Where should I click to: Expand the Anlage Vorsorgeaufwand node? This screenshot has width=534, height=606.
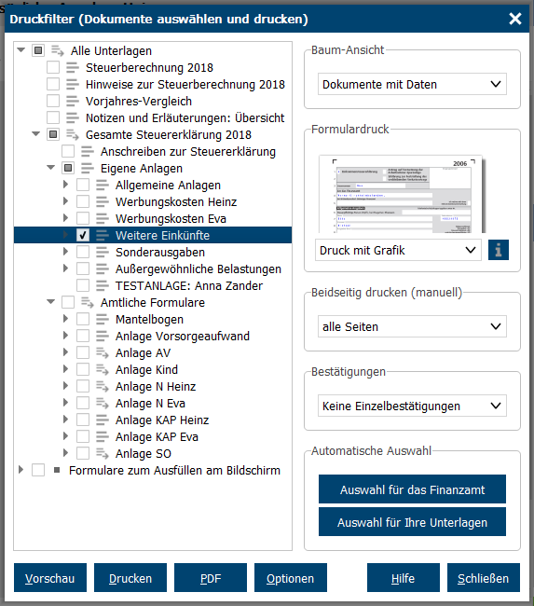point(65,336)
